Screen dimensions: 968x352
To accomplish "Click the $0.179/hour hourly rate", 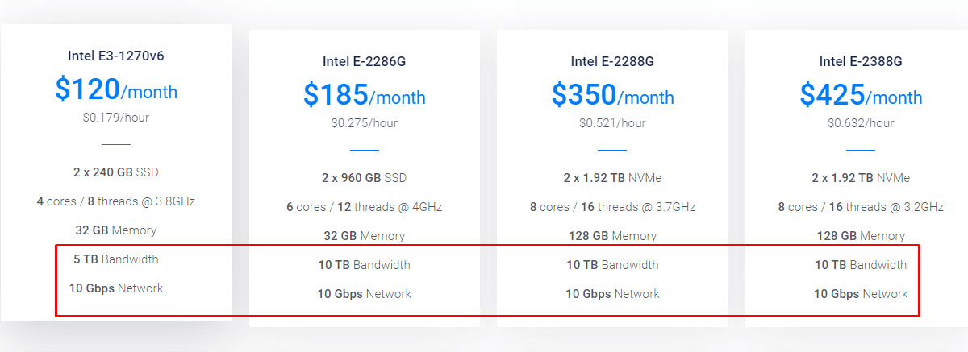I will point(116,118).
